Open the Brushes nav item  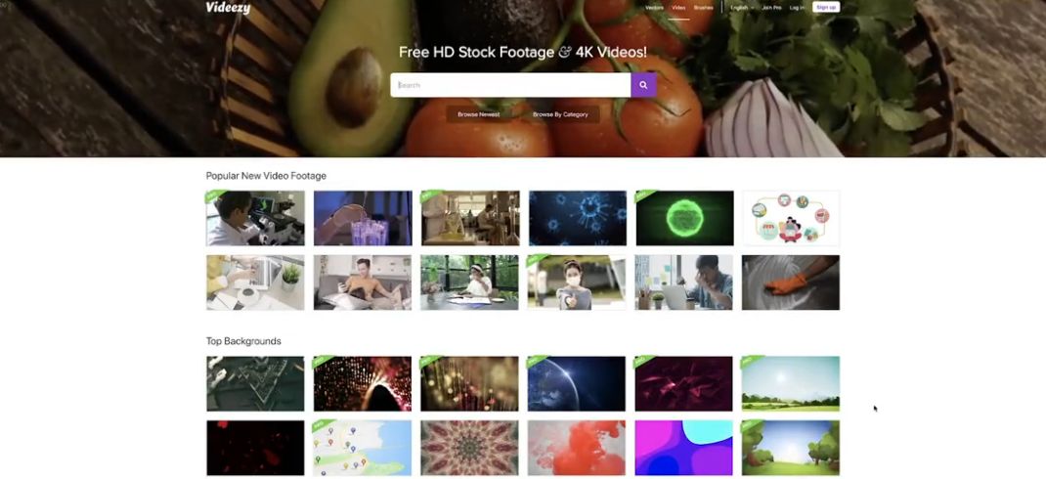point(703,8)
